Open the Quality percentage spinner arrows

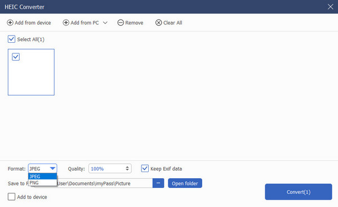(x=127, y=169)
